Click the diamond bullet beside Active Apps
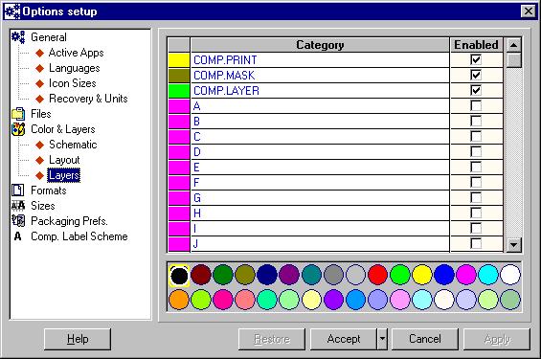Screen dimensions: 541x359 tap(39, 53)
